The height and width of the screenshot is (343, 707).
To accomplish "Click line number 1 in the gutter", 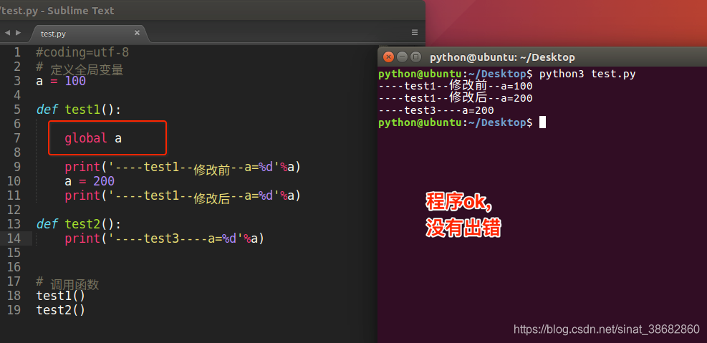I will point(16,53).
